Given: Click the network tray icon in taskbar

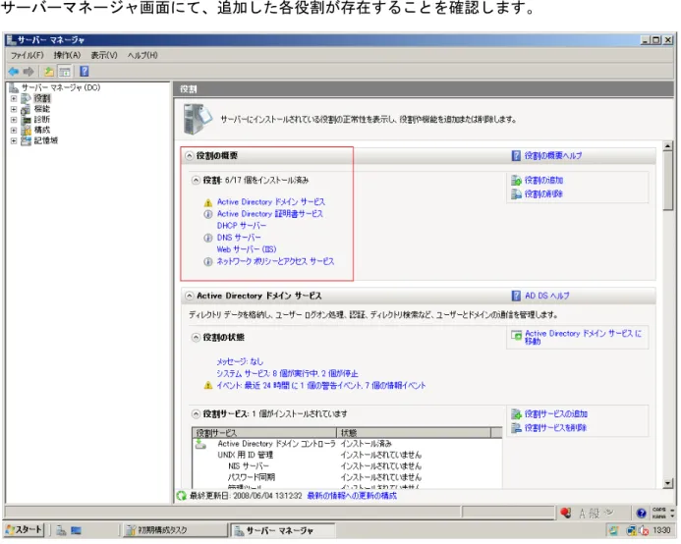Looking at the screenshot, I should pos(632,530).
